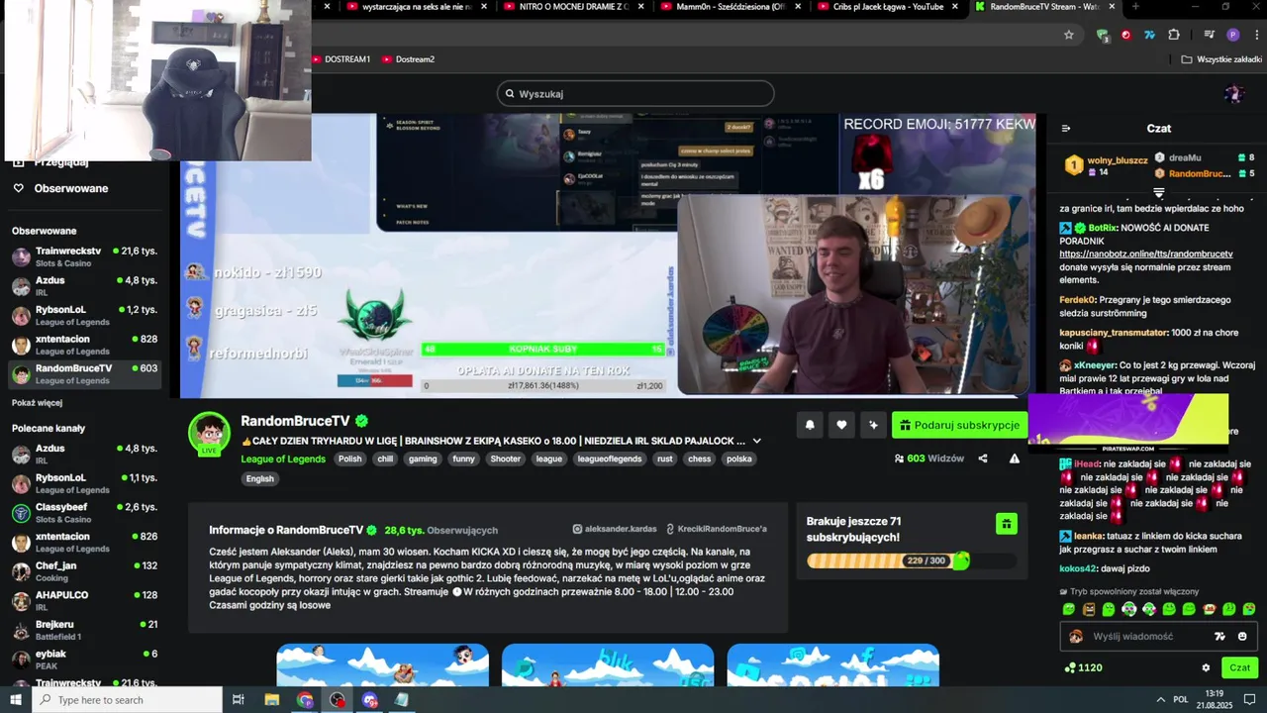This screenshot has width=1267, height=713.
Task: Switch to the NITRO O MOCNEJ DRAMIE tab
Action: (574, 6)
